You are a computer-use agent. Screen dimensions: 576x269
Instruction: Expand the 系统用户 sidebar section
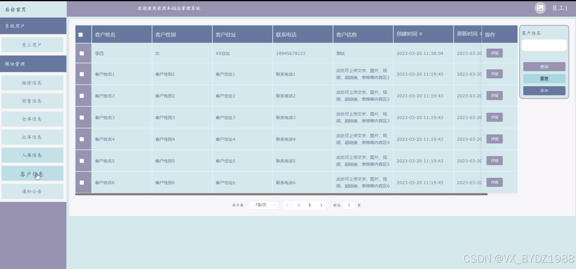pyautogui.click(x=33, y=26)
